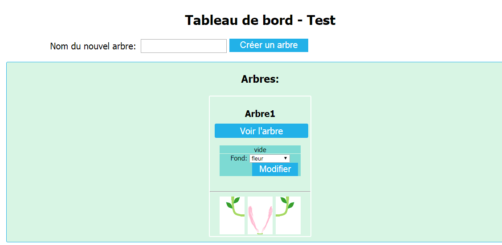Screen dimensions: 502x245
Task: Click the leaves on the right stem image
Action: (287, 202)
